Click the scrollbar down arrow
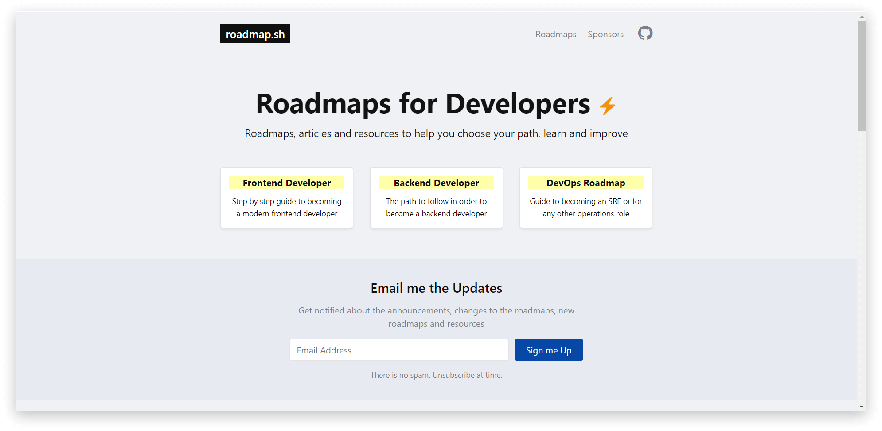882x431 pixels. [x=862, y=407]
